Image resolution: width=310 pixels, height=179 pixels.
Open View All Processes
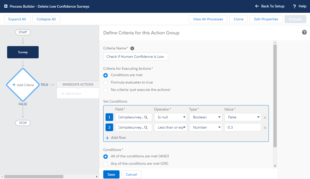(208, 19)
